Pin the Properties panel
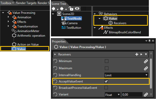The height and width of the screenshot is (99, 156). [149, 41]
